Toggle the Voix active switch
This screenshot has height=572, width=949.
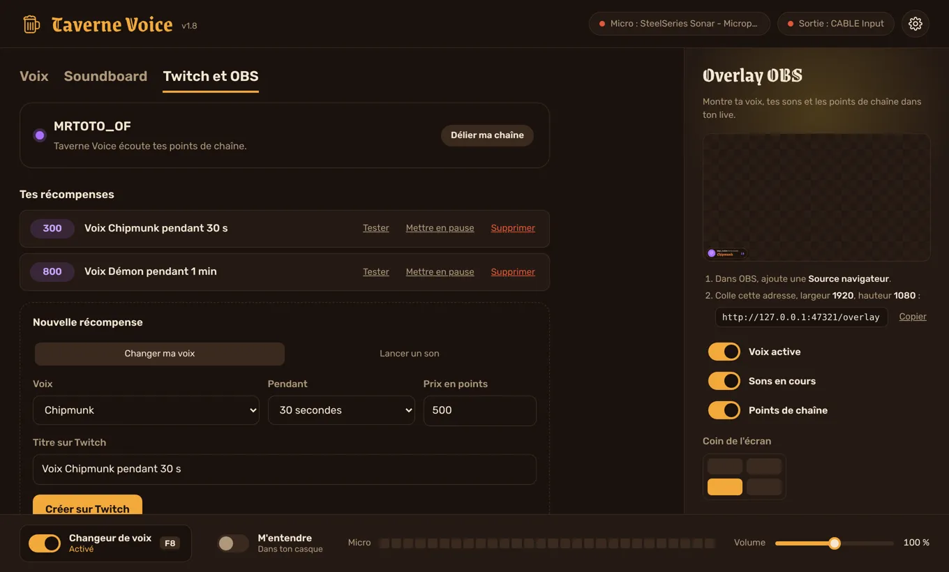pos(724,352)
